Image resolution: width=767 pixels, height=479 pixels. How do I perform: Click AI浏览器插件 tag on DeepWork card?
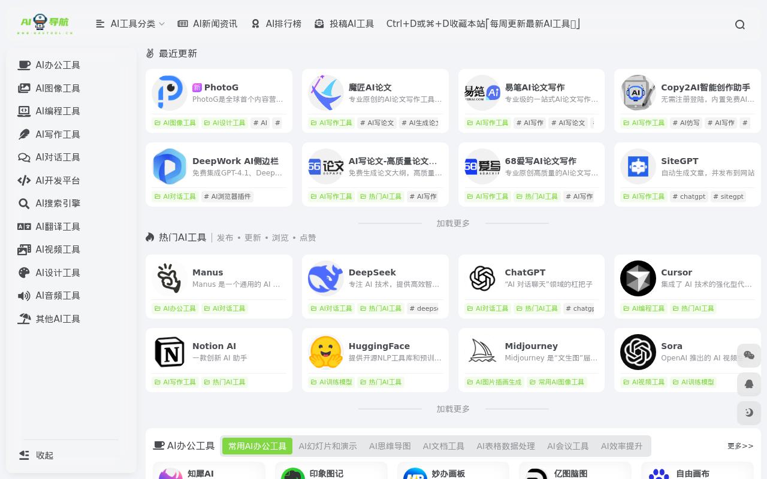click(x=227, y=196)
